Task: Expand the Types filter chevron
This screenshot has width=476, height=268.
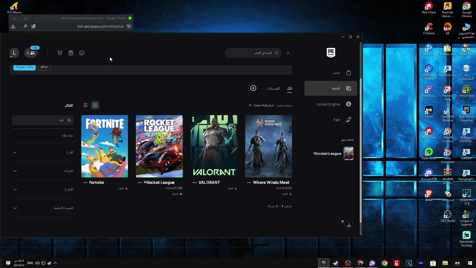Action: point(15,189)
